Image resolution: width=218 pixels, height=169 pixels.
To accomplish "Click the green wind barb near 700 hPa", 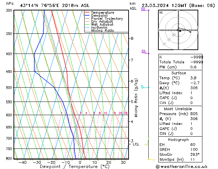I will [147, 142].
